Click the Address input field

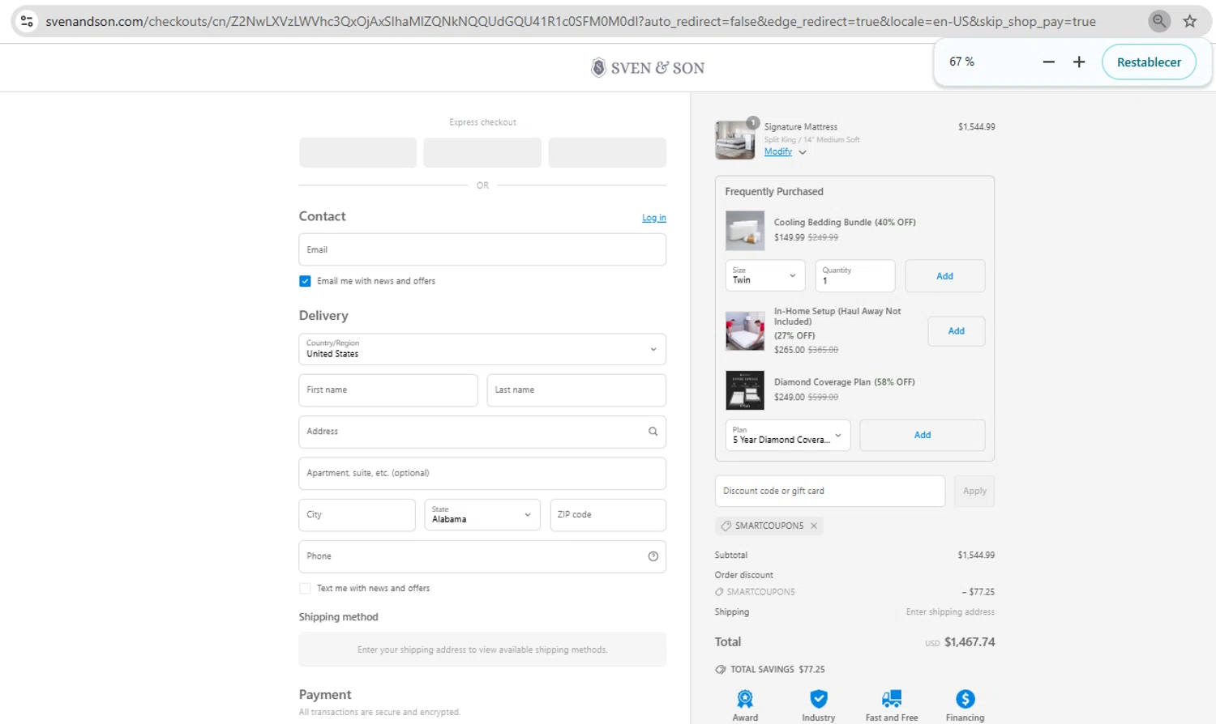(x=482, y=432)
